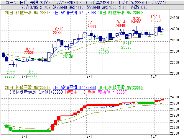Click the 3段抜き新値足 (終値)=23963 label
Viewport: 184px width, 140px height.
point(36,92)
